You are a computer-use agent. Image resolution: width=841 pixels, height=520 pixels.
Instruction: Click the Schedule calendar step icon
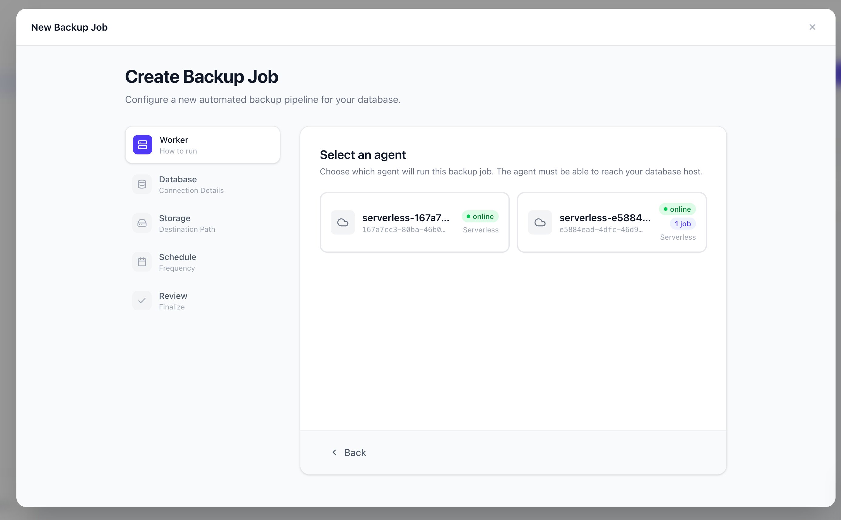tap(142, 262)
